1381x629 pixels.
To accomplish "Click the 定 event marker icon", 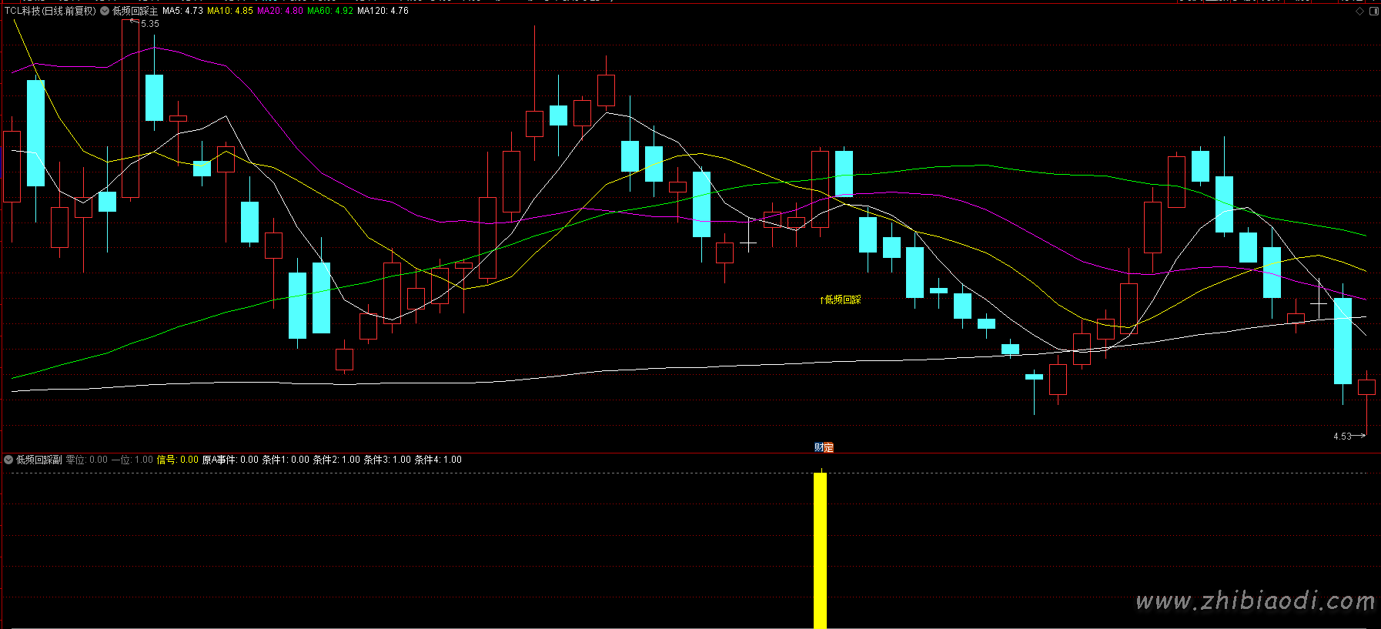I will coord(828,447).
